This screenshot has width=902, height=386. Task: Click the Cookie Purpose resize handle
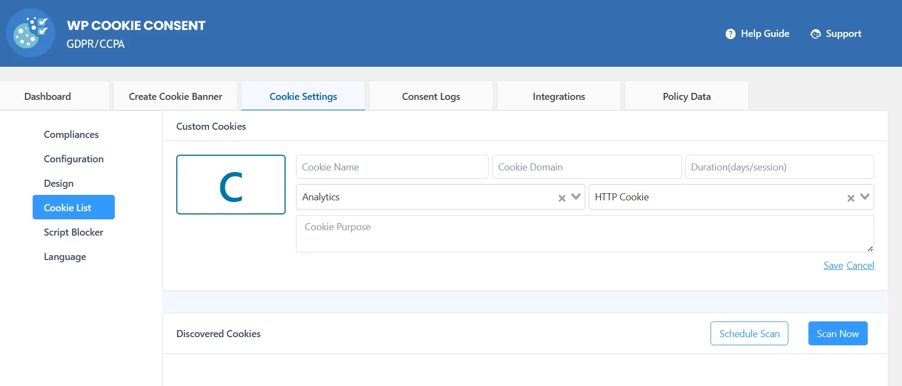[x=870, y=249]
